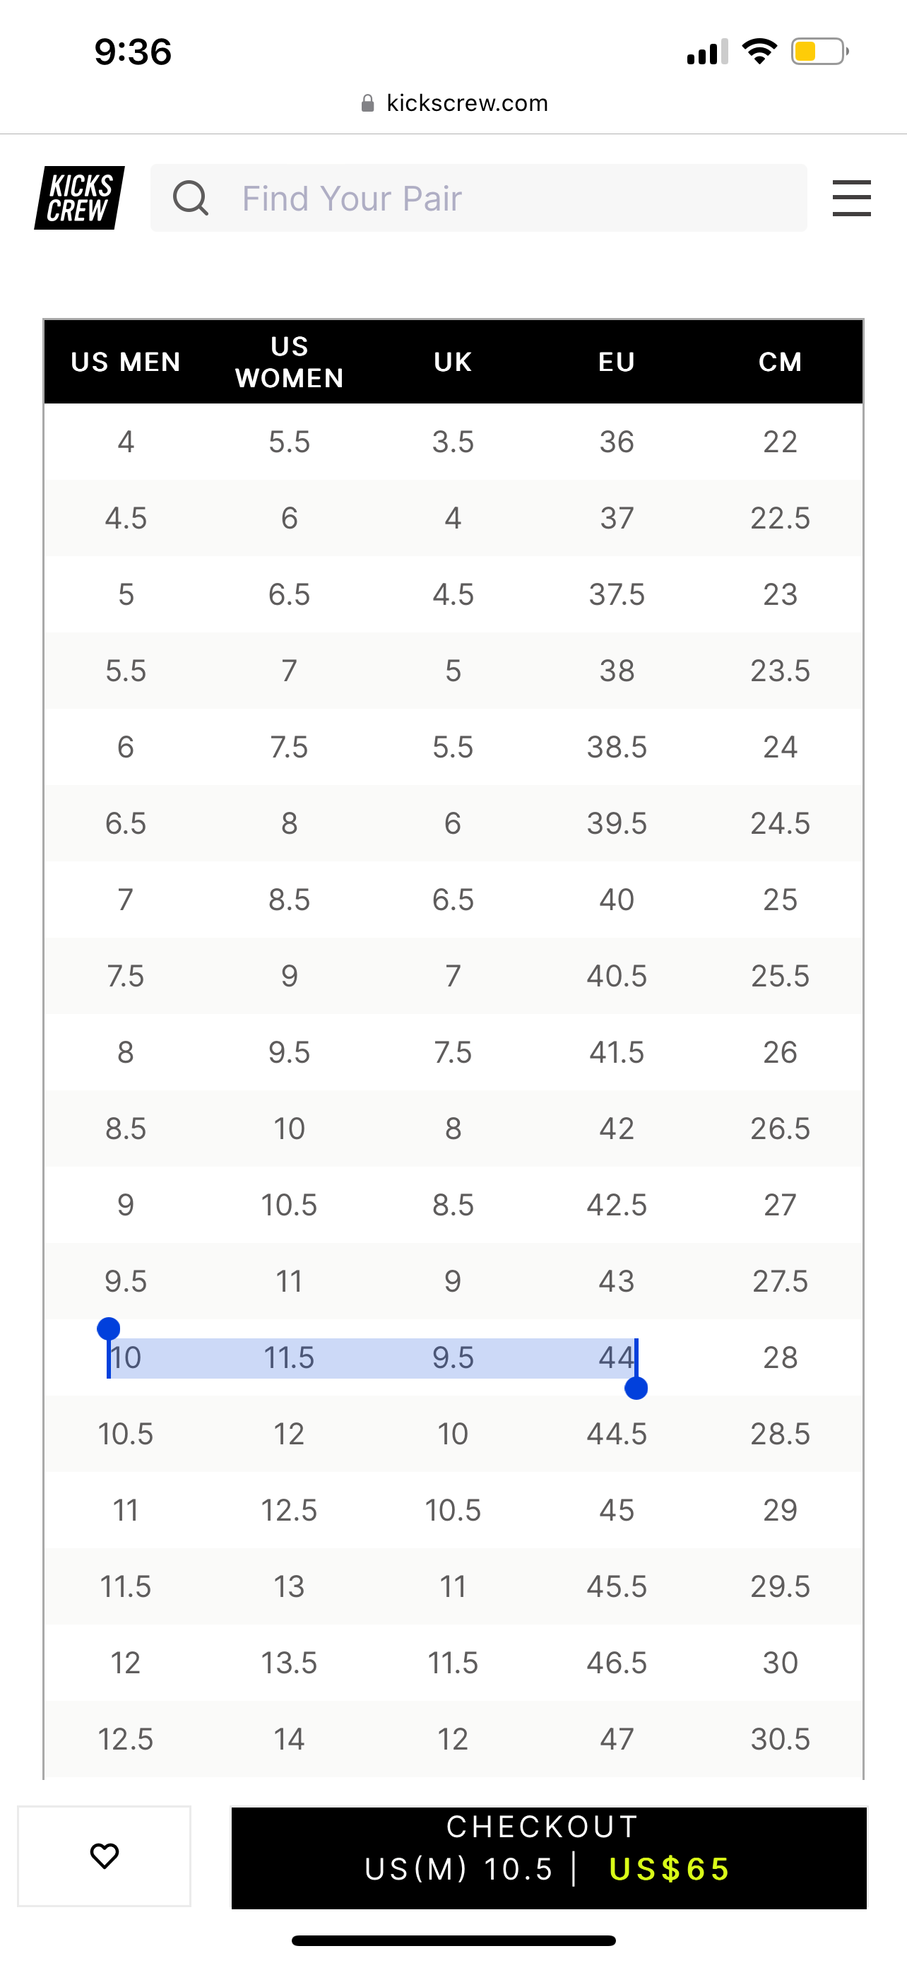907x1963 pixels.
Task: Tap the battery status icon
Action: coord(819,52)
